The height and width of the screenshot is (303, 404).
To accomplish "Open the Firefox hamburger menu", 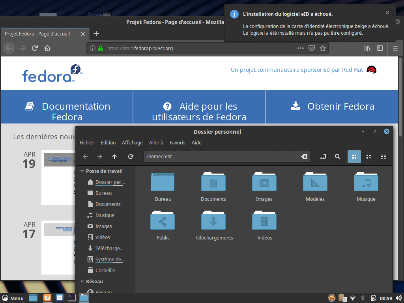I will pos(395,48).
